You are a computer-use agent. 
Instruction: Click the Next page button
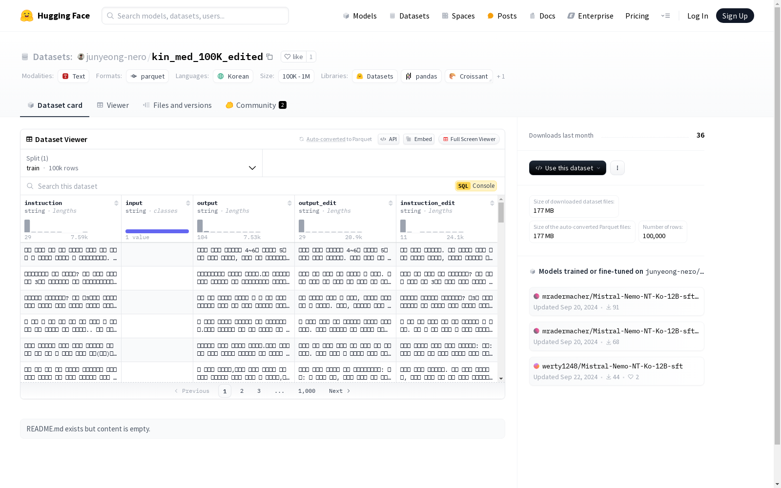coord(339,391)
